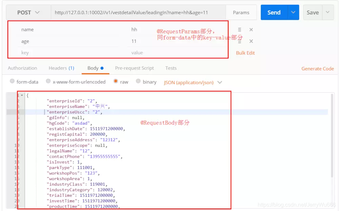Click the request URL field
This screenshot has height=211, width=339.
[138, 13]
